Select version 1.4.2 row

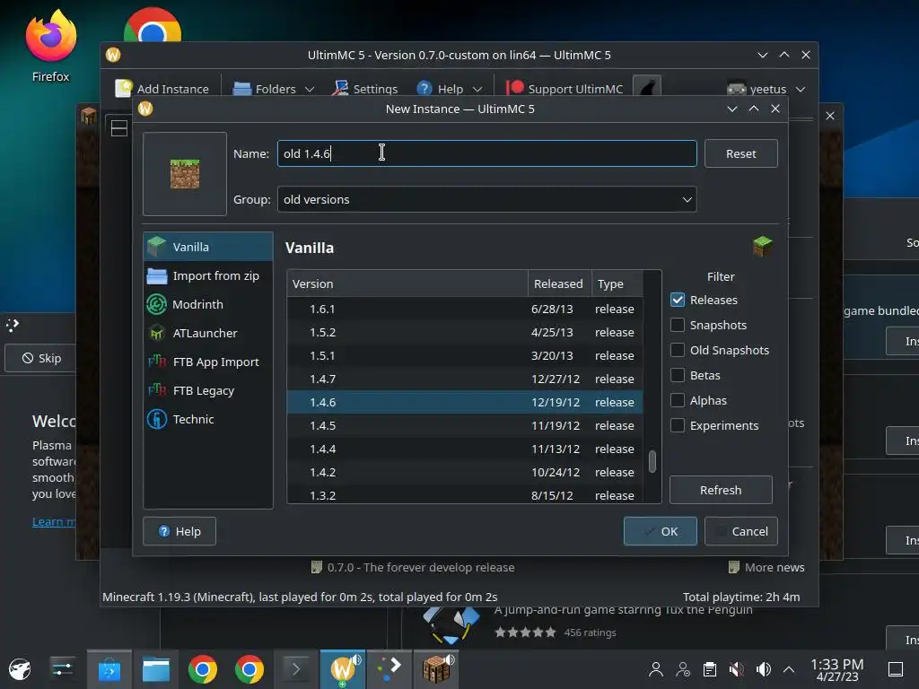click(465, 473)
